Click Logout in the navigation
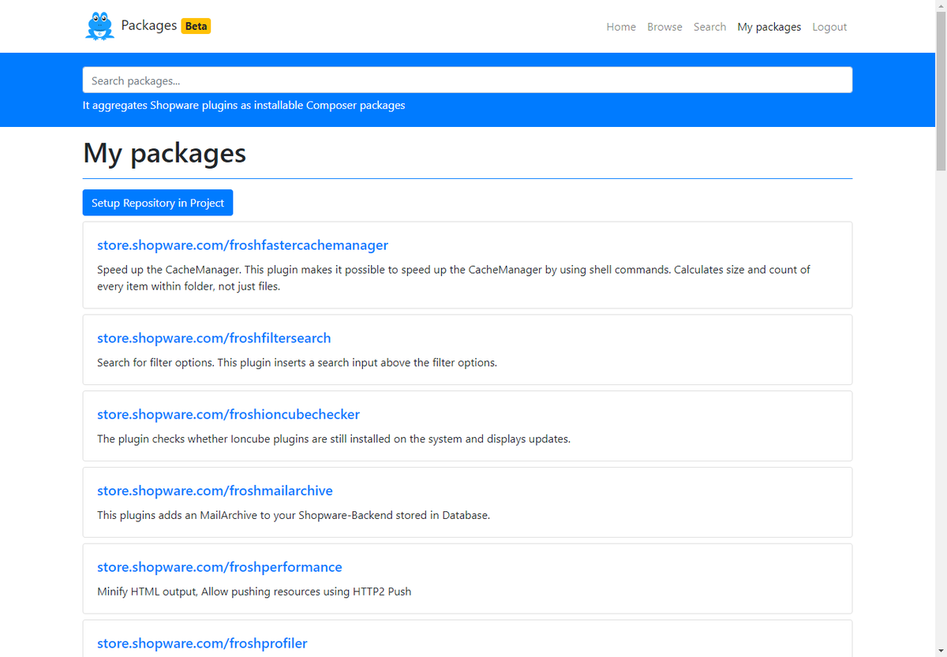The image size is (947, 657). (x=829, y=27)
